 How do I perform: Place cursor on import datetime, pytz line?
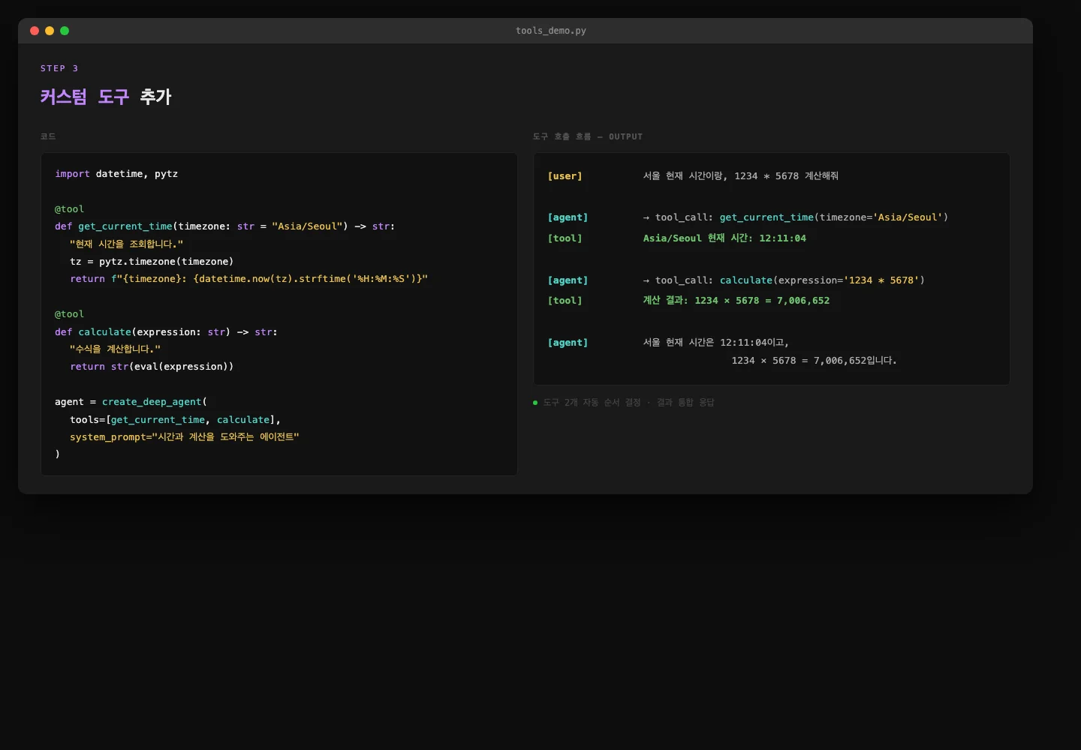116,174
